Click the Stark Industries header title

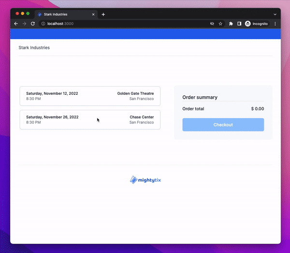pyautogui.click(x=34, y=47)
